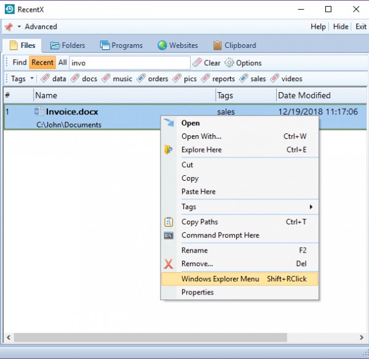Viewport: 369px width, 359px height.
Task: Toggle the All filter
Action: coord(62,62)
